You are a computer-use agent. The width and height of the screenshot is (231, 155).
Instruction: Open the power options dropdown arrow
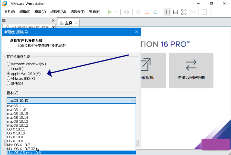pyautogui.click(x=116, y=12)
